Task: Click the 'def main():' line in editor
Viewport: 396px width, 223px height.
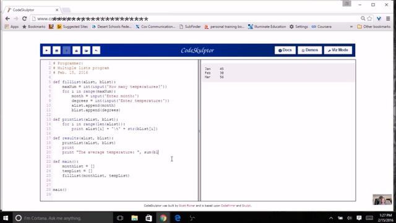Action: (x=66, y=162)
